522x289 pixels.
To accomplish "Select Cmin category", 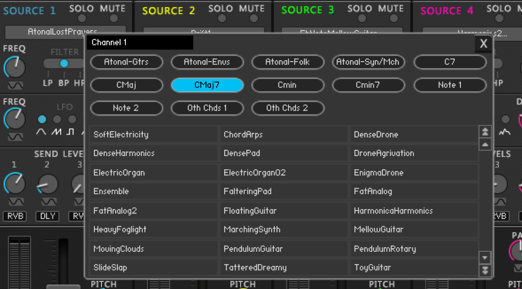I will point(288,85).
